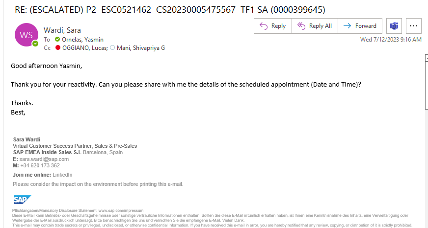The height and width of the screenshot is (228, 428).
Task: Click the green available status icon next to Ornelas
Action: coord(57,39)
